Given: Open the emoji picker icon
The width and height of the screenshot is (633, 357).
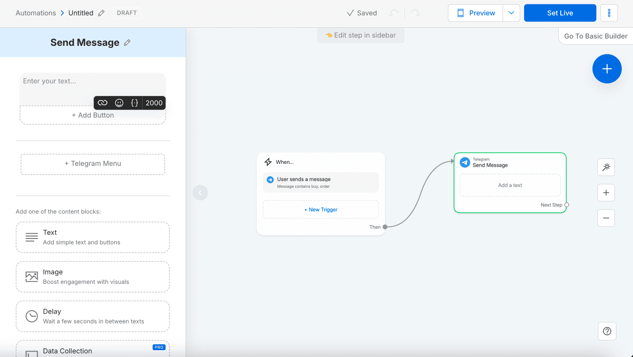Looking at the screenshot, I should pyautogui.click(x=119, y=103).
